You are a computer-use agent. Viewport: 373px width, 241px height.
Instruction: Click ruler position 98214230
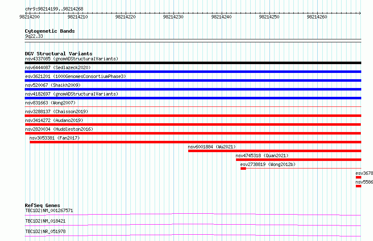tap(173, 17)
